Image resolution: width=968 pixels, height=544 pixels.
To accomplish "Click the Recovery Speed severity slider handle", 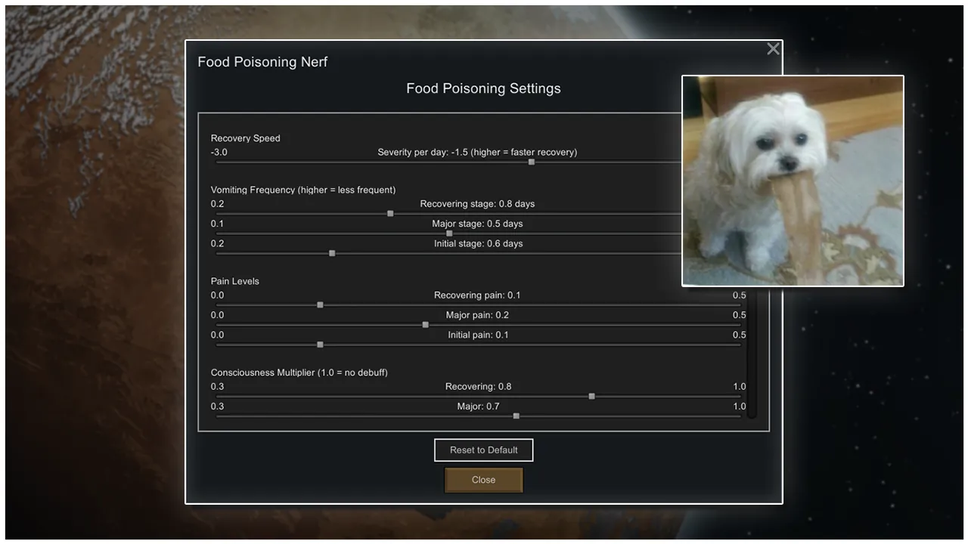I will point(532,162).
